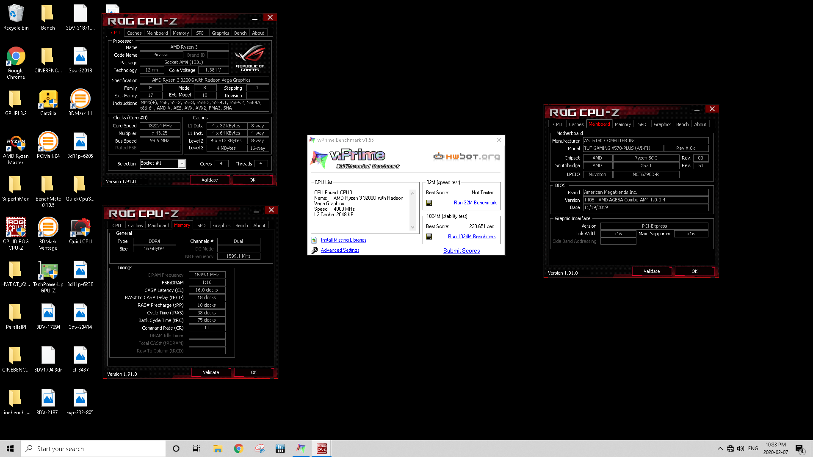Click Submit Scores link
The image size is (813, 457).
click(x=462, y=251)
